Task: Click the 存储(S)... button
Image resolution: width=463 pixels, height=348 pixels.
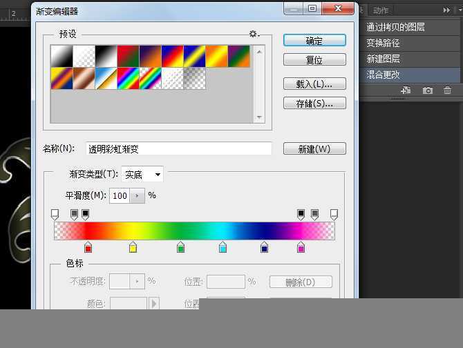Action: click(314, 103)
